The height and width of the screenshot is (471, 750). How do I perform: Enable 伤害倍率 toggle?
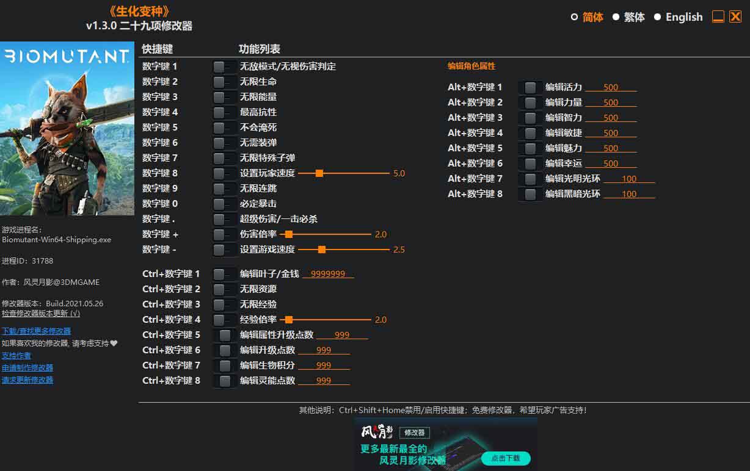tap(225, 234)
